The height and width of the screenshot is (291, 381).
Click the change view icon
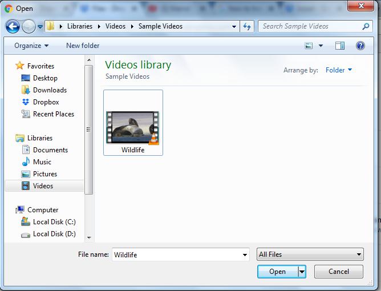coord(309,46)
